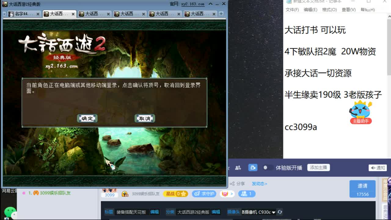
Task: Open the 查看(V) menu in Notepad
Action: point(349,9)
